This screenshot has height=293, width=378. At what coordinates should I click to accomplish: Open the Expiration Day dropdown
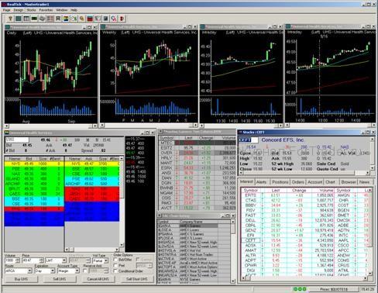(x=53, y=271)
